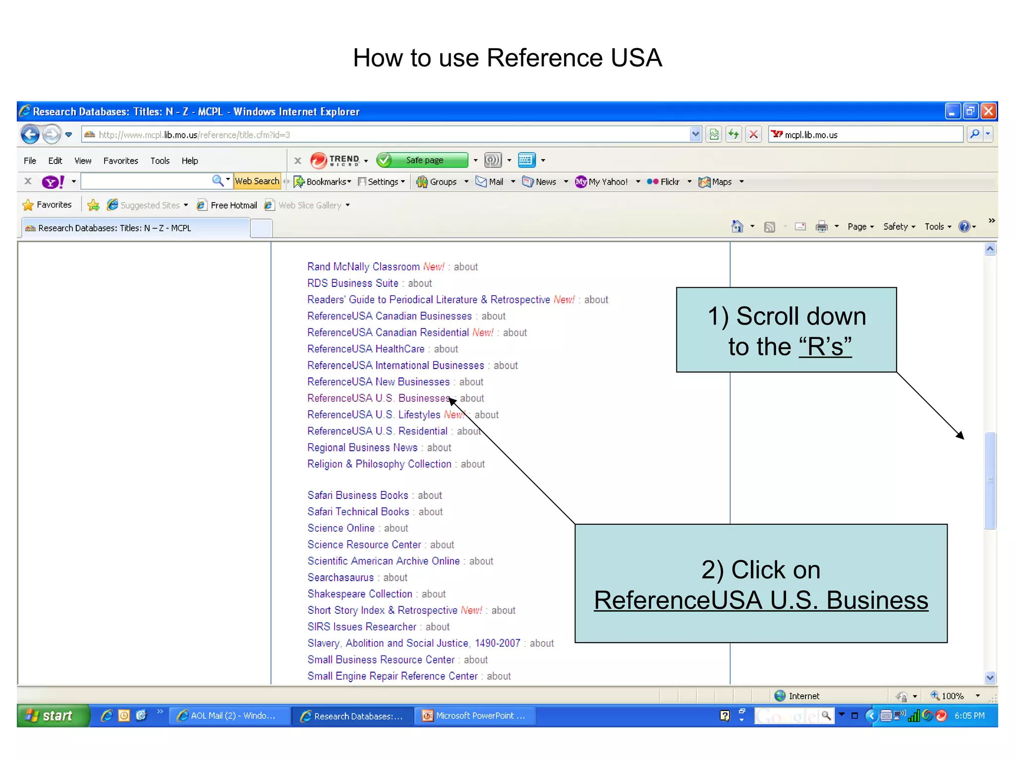Open search provider dropdown arrow
The width and height of the screenshot is (1015, 761).
988,134
